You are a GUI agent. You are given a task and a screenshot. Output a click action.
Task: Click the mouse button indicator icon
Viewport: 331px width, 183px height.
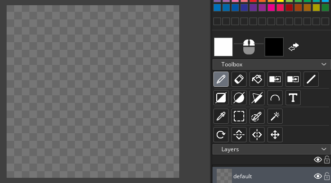pyautogui.click(x=249, y=47)
